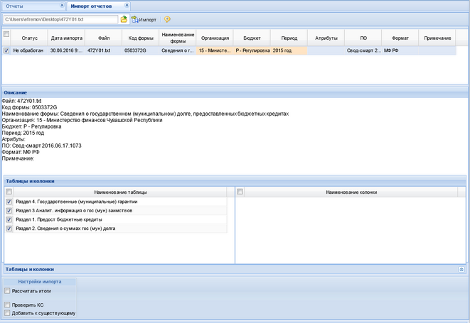Click the Организация column header
470x323 pixels.
(215, 38)
